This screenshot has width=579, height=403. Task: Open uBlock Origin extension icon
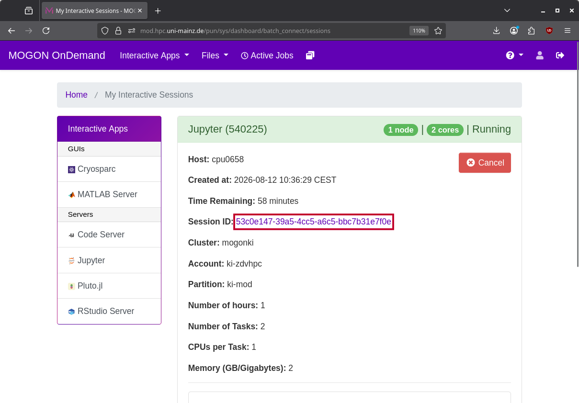click(x=549, y=31)
